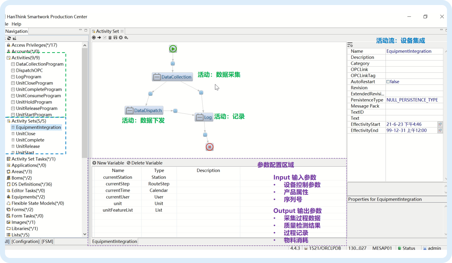Select the radio-style circle tool in toolbar
The height and width of the screenshot is (263, 452).
94,38
